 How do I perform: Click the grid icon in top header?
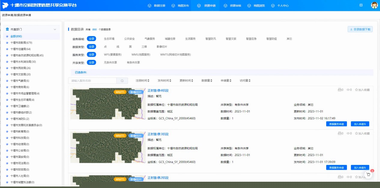pos(361,5)
